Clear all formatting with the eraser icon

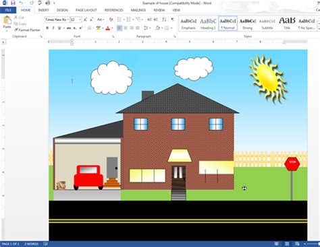pyautogui.click(x=111, y=20)
